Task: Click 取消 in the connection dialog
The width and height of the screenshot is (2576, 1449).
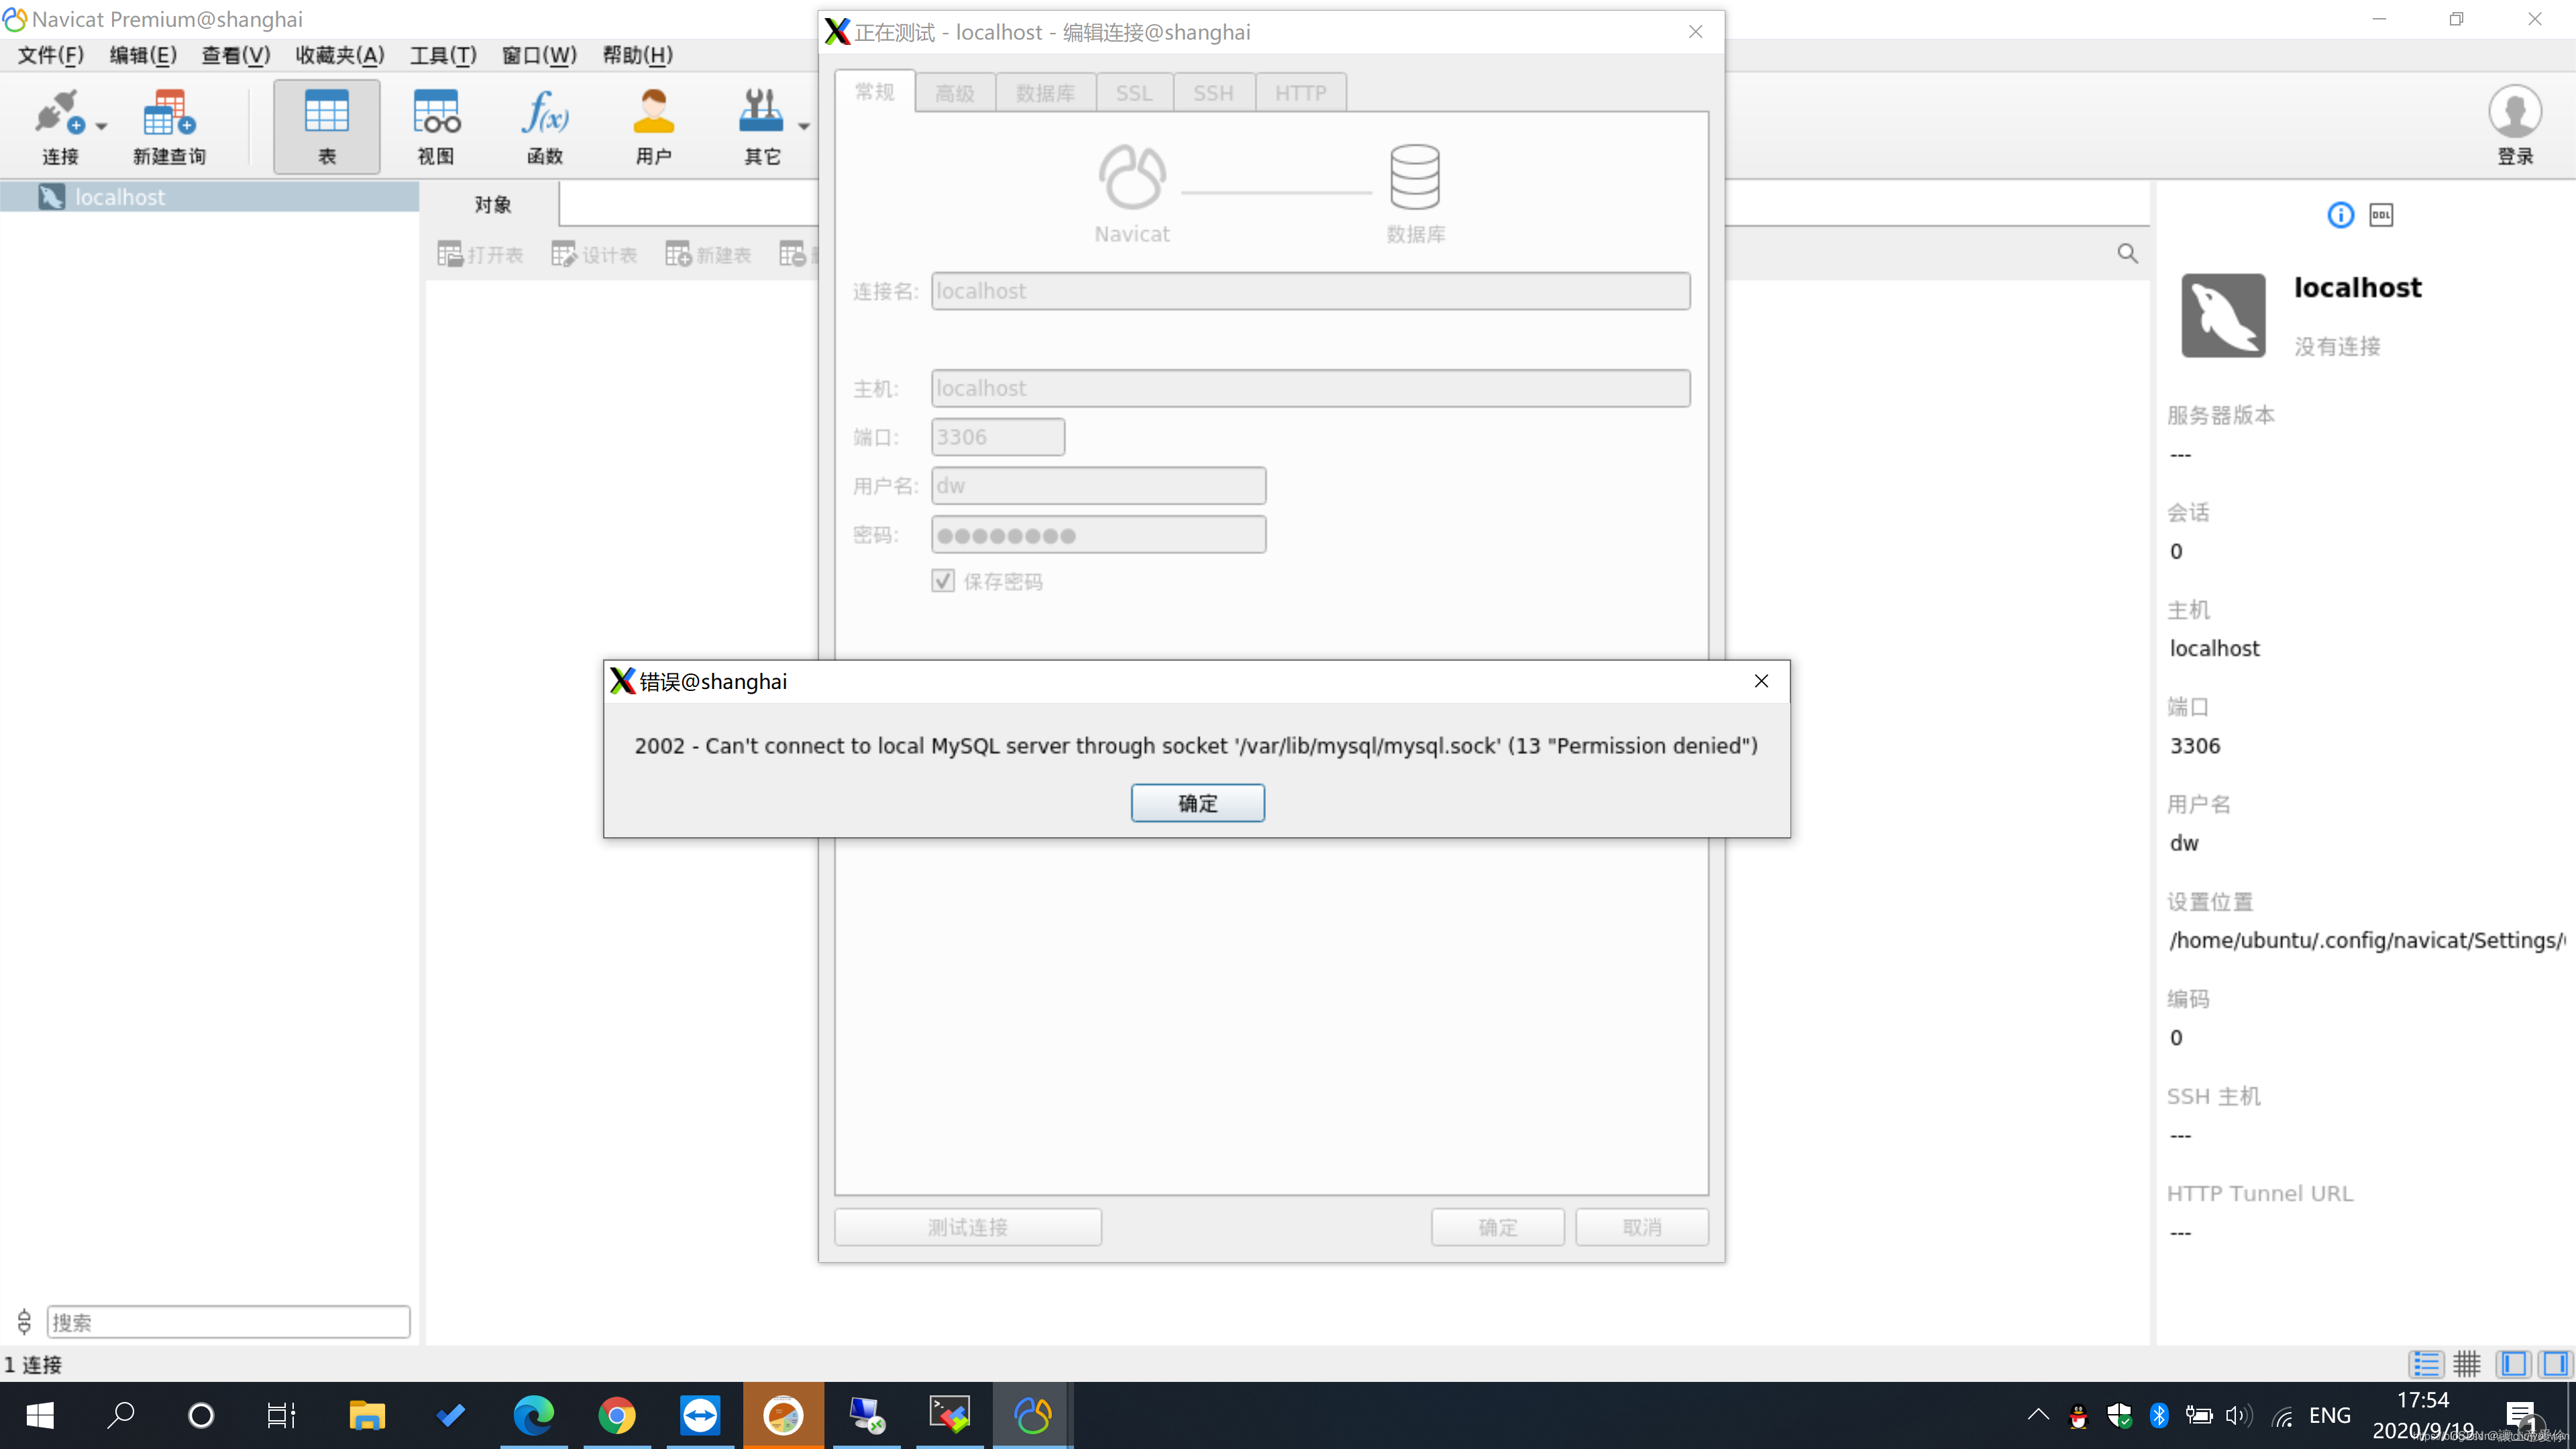Action: click(1641, 1227)
